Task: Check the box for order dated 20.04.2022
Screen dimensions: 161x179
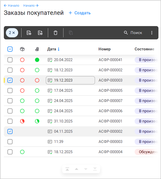Action: (x=10, y=60)
